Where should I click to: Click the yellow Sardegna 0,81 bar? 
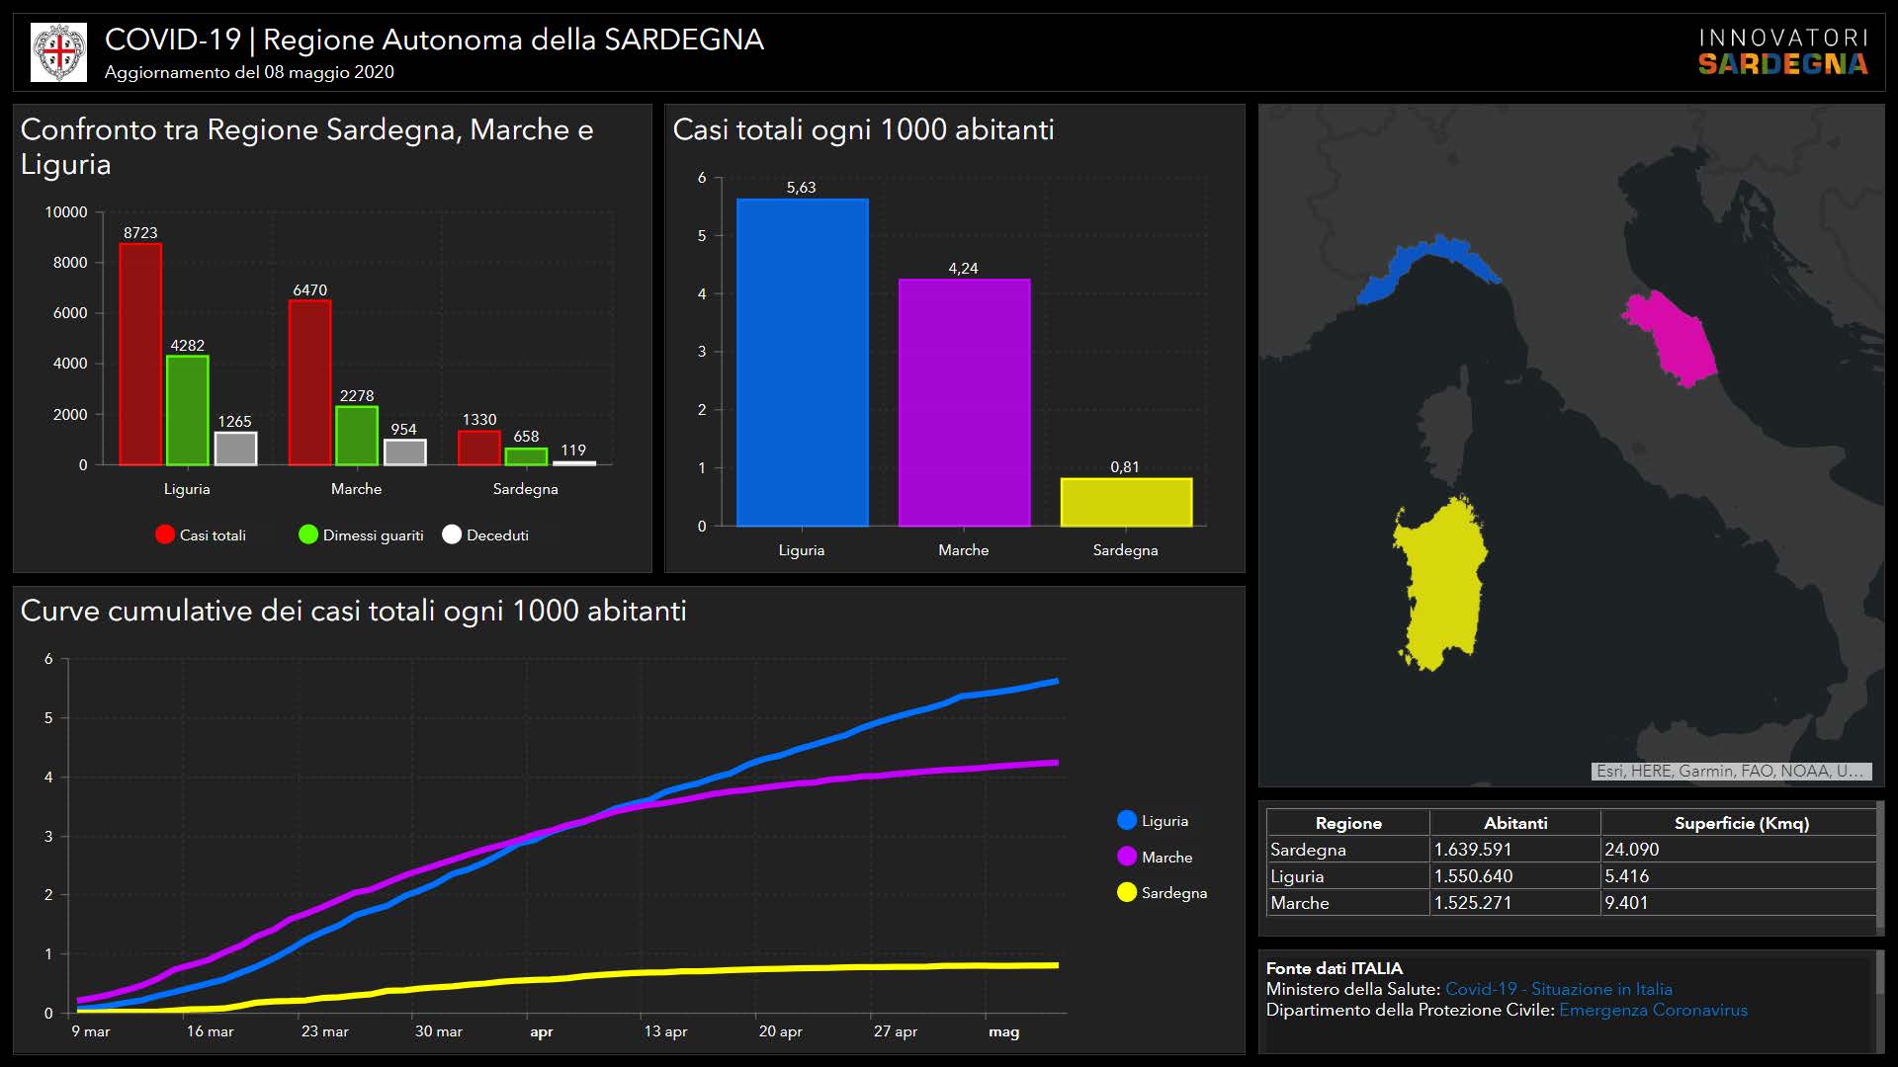(1126, 502)
